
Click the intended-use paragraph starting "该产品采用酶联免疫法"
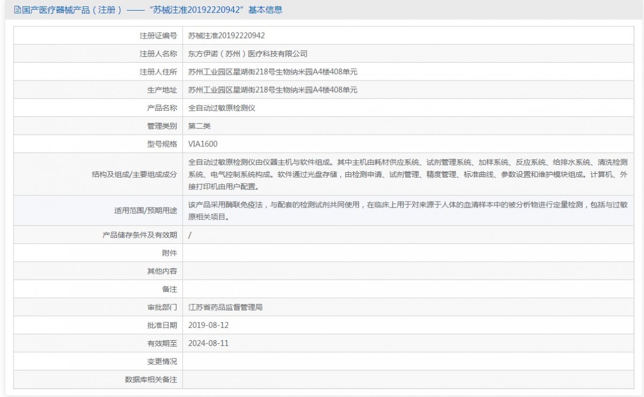click(408, 211)
